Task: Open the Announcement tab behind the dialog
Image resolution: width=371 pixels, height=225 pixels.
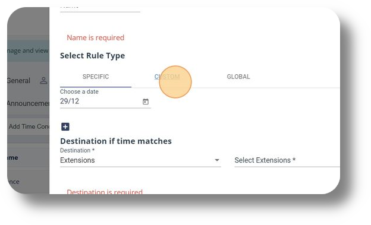Action: point(28,103)
